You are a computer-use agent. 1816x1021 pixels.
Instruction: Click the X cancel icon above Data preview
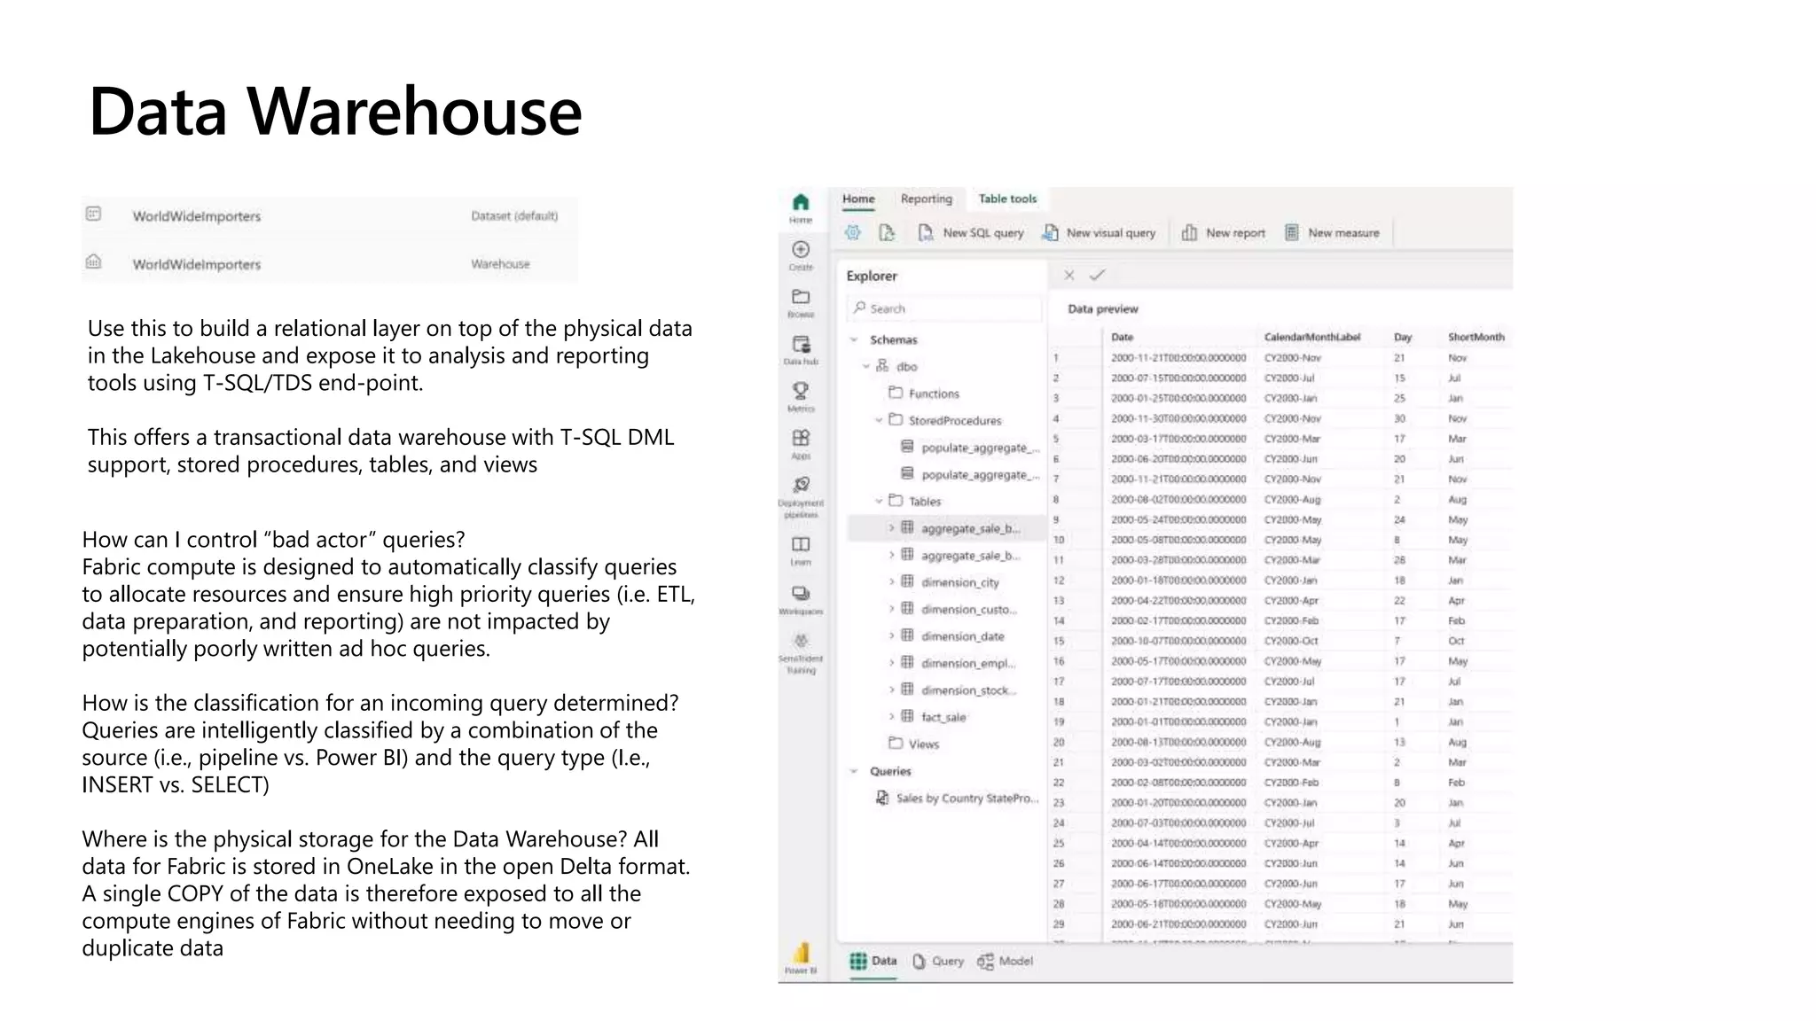pos(1069,276)
